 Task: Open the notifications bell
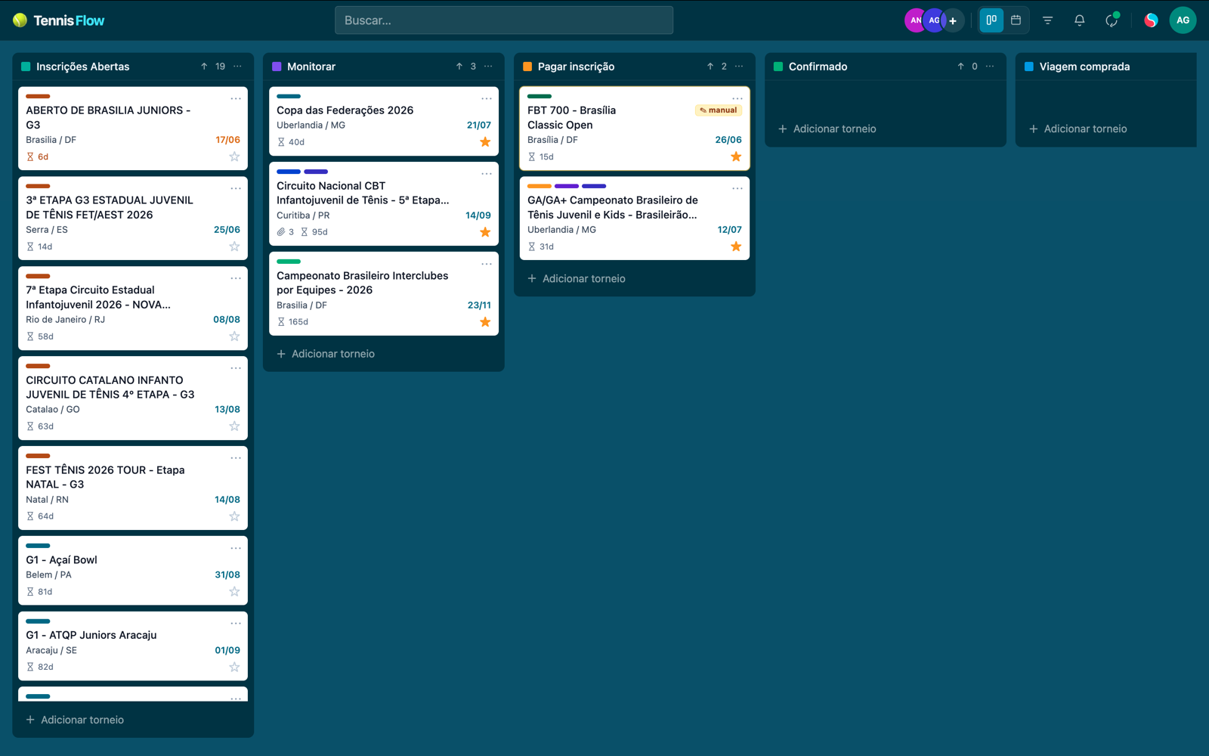pos(1079,20)
